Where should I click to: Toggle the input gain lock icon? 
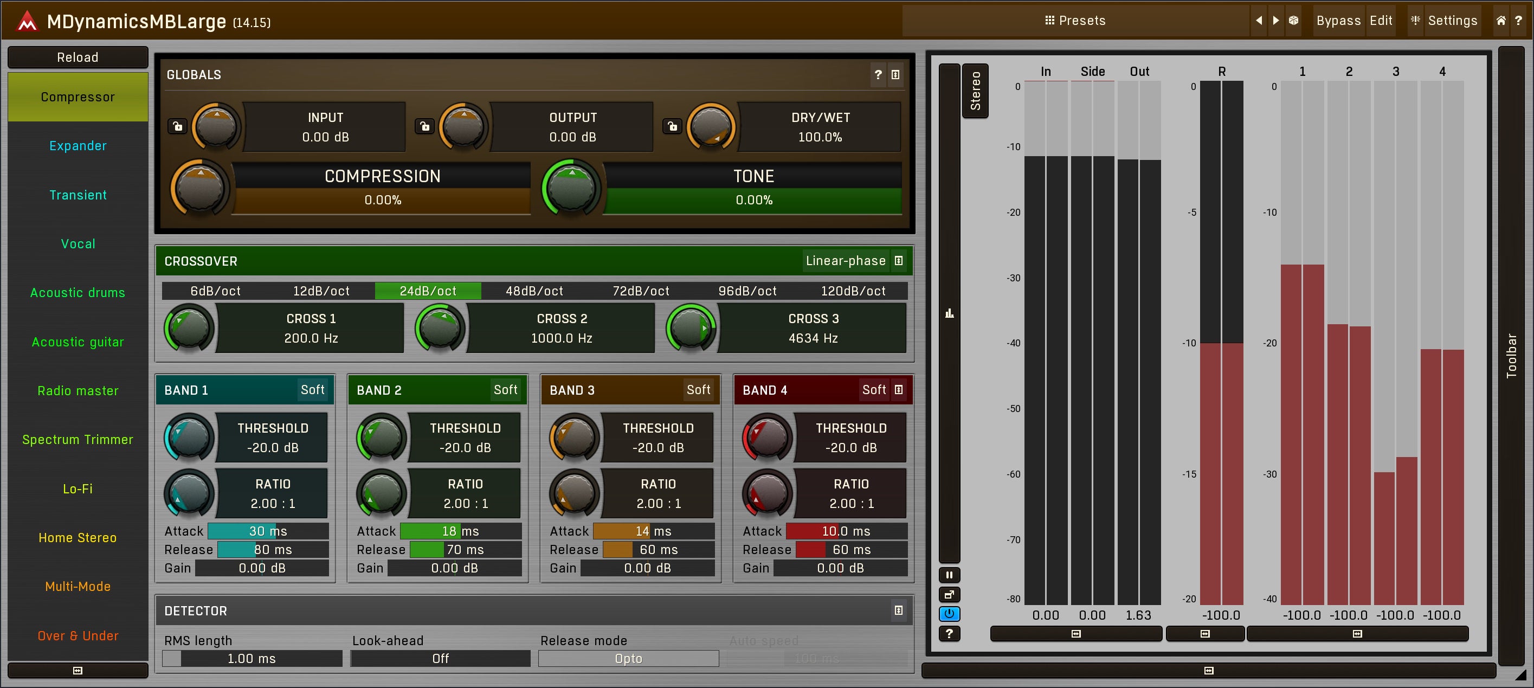[x=177, y=126]
